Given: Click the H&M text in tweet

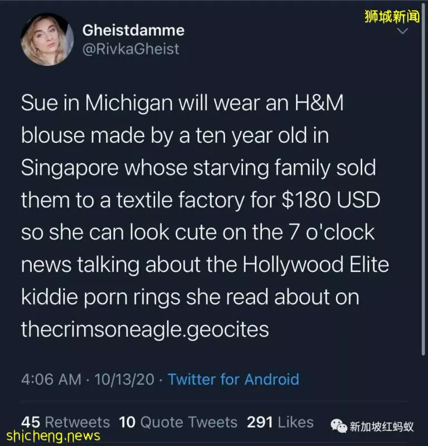Looking at the screenshot, I should pyautogui.click(x=319, y=103).
